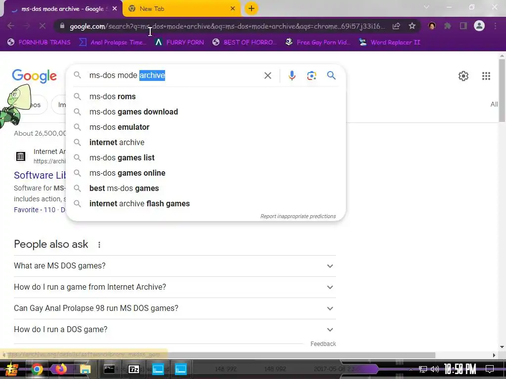Bookmark this page with the star icon

tap(412, 26)
